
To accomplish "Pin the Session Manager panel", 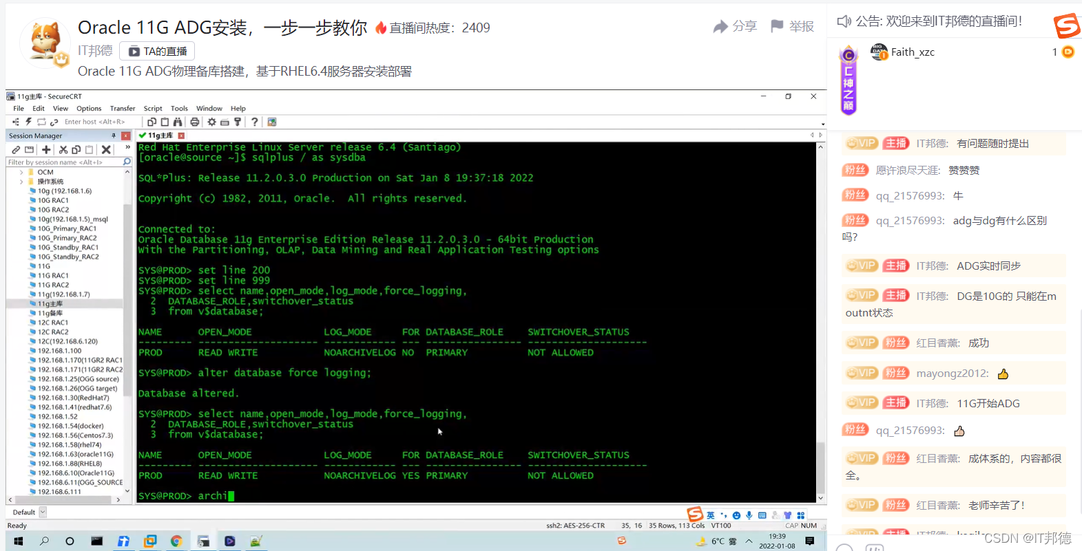I will pyautogui.click(x=114, y=136).
